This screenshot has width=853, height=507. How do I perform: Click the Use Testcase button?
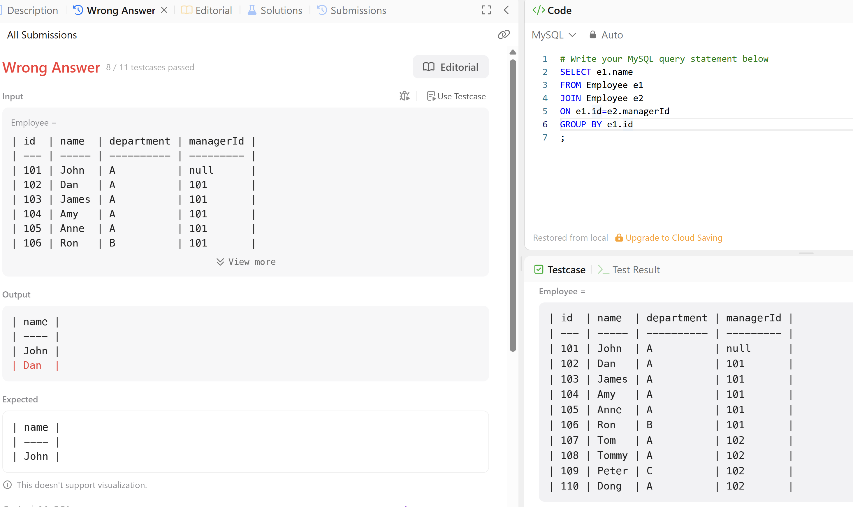click(x=456, y=96)
